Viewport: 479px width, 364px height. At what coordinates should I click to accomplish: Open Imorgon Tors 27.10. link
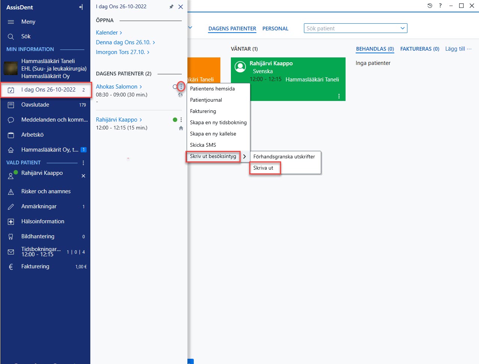[123, 52]
